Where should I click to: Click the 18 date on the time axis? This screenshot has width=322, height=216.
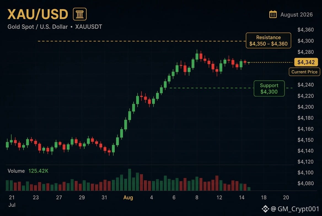[264, 198]
